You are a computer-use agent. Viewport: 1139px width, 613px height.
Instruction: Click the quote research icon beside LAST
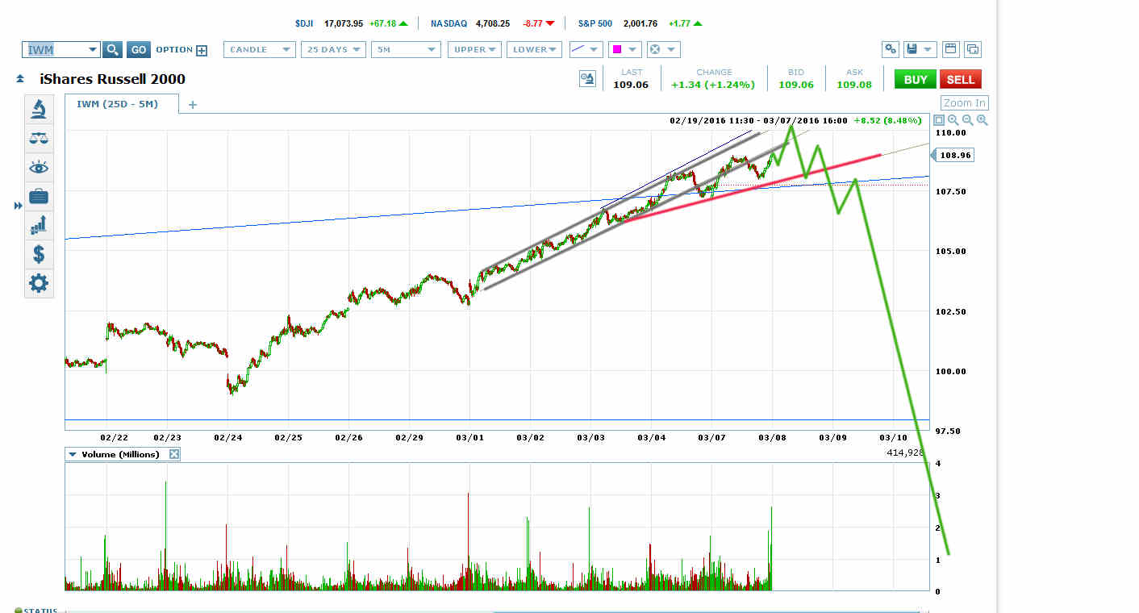[587, 78]
